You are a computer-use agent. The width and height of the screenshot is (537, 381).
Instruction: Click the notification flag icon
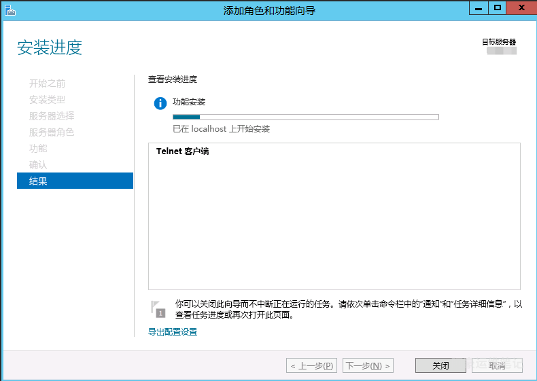(x=158, y=309)
